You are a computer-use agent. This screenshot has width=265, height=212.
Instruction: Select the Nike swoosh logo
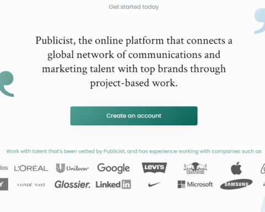pyautogui.click(x=154, y=184)
